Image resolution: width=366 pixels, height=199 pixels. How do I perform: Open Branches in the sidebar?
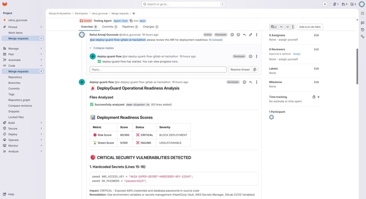[14, 83]
